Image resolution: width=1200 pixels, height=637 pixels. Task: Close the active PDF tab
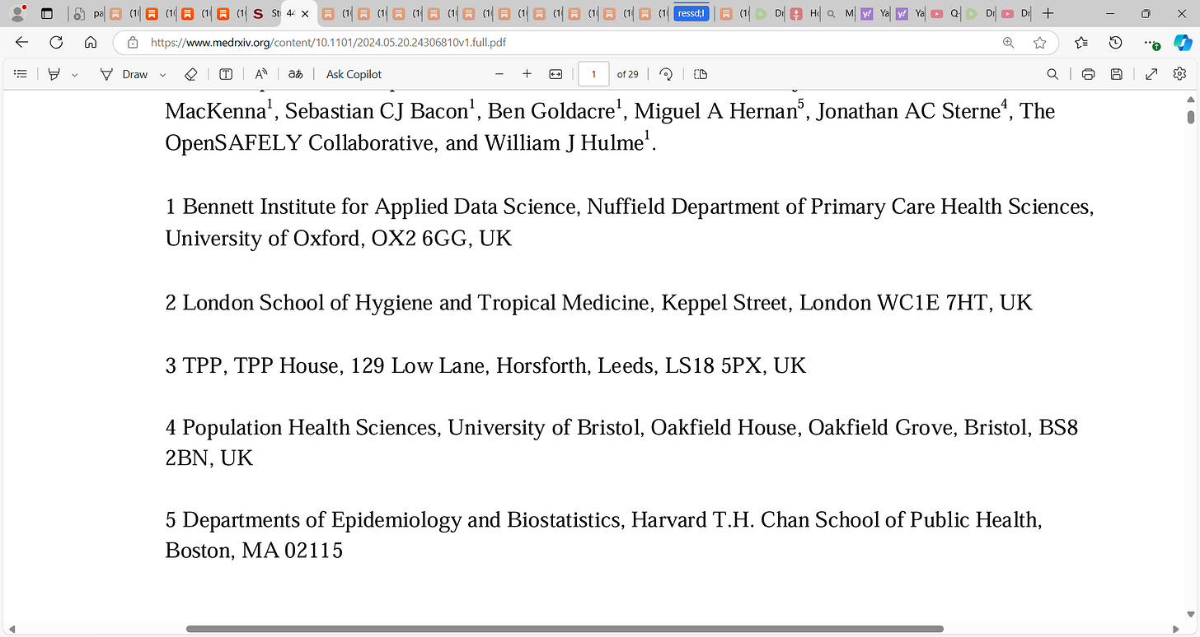pyautogui.click(x=305, y=14)
